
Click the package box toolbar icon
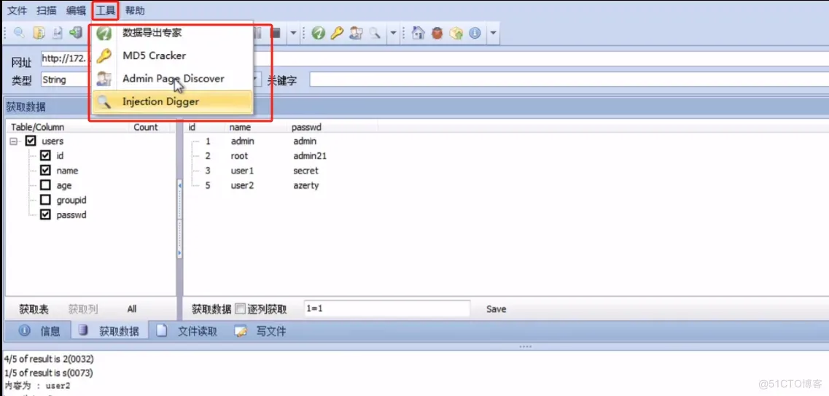[x=456, y=34]
